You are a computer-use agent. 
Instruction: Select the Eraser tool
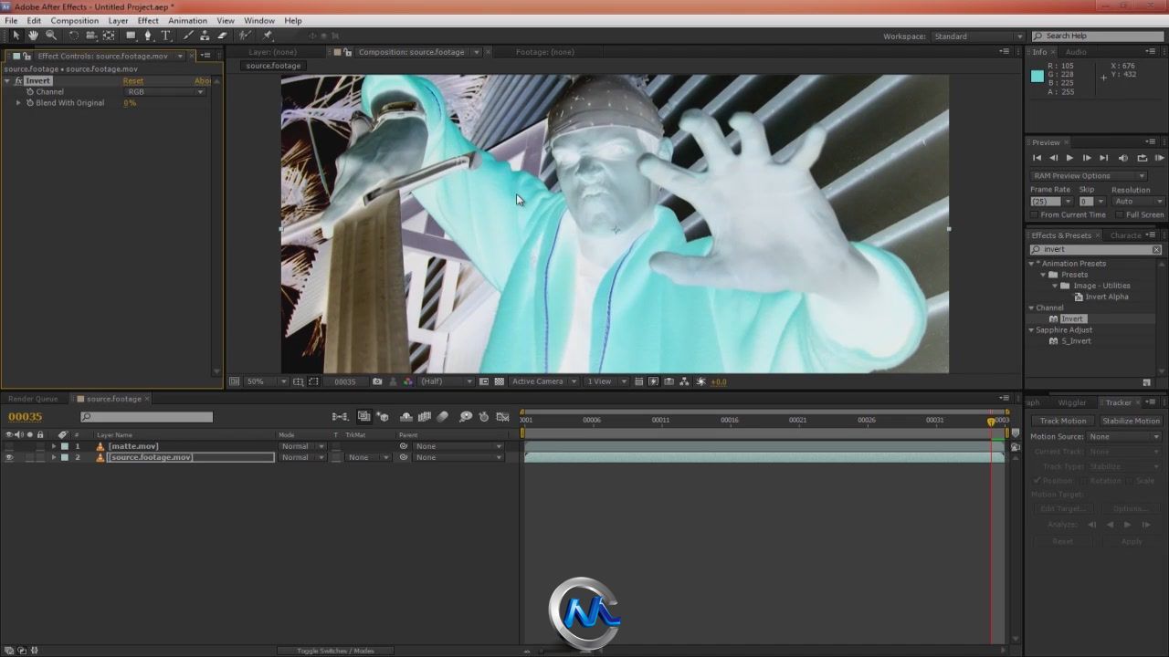(x=222, y=36)
